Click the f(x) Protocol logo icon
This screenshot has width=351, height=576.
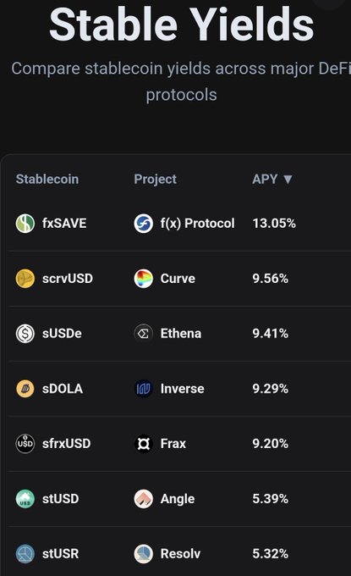coord(143,224)
